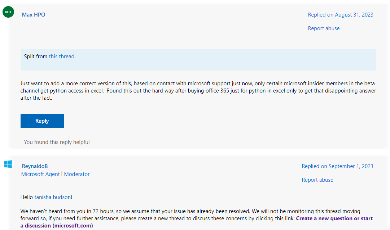Open the 'this thread' link

(62, 56)
